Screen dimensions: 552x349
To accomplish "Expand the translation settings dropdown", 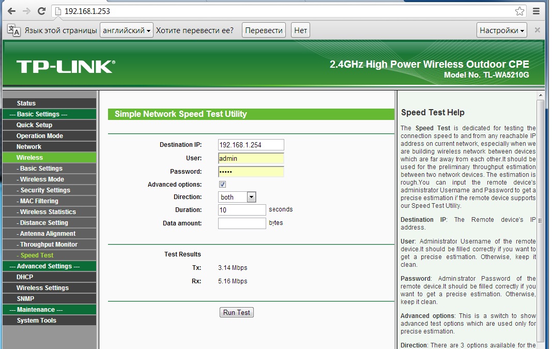I will coord(501,31).
